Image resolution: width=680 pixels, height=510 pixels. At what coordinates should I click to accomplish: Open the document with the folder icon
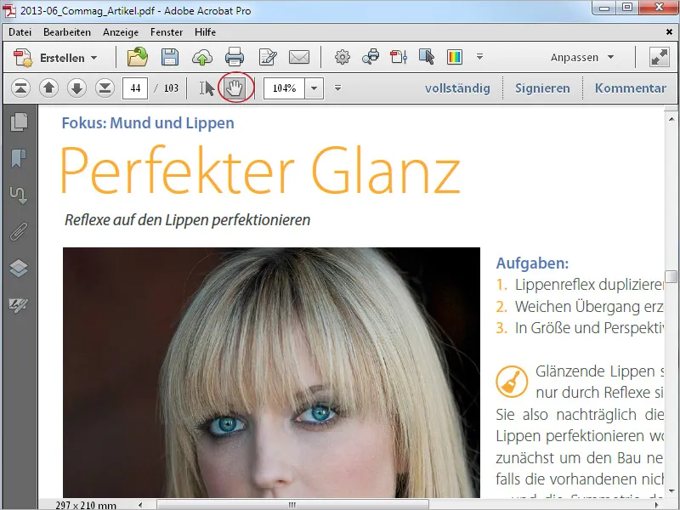[139, 58]
